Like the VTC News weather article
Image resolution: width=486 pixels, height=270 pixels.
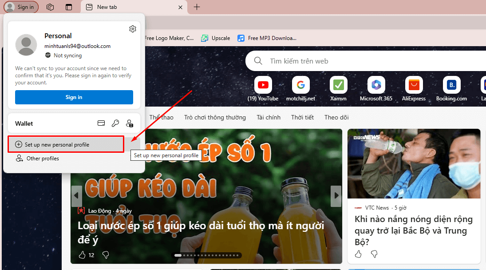[x=358, y=254]
